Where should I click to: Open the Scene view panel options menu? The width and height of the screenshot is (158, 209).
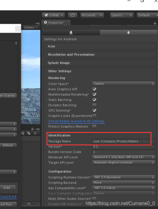tap(37, 23)
